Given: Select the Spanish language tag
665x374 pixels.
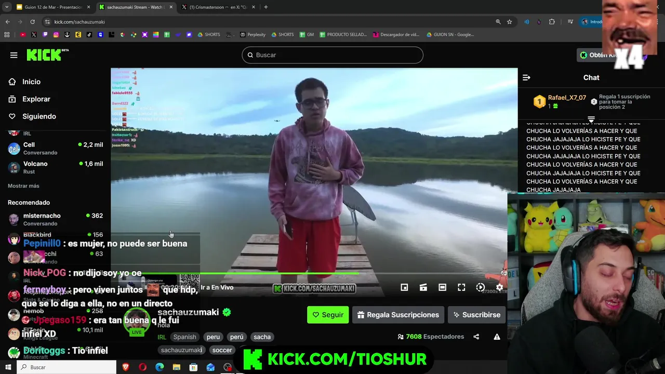Looking at the screenshot, I should (184, 337).
